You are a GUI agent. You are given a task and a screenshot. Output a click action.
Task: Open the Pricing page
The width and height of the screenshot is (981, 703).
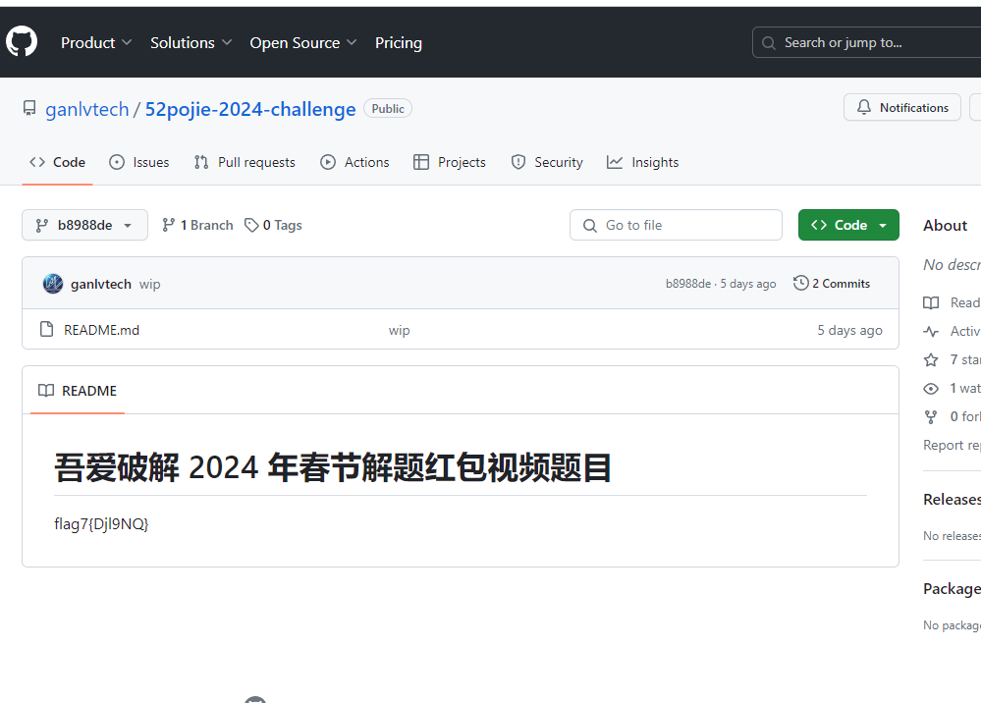[x=399, y=42]
